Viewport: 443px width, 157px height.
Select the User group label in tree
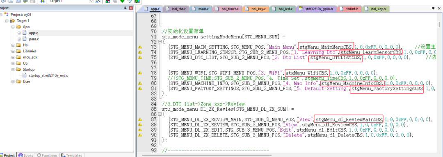(27, 82)
